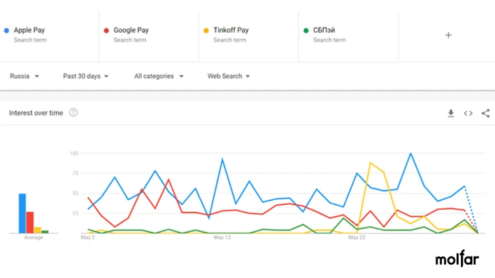This screenshot has height=278, width=495.
Task: Open the Past 30 days dropdown
Action: [86, 76]
